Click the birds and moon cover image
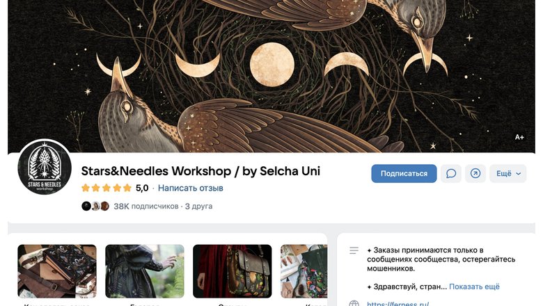This screenshot has width=543, height=306. click(x=271, y=76)
